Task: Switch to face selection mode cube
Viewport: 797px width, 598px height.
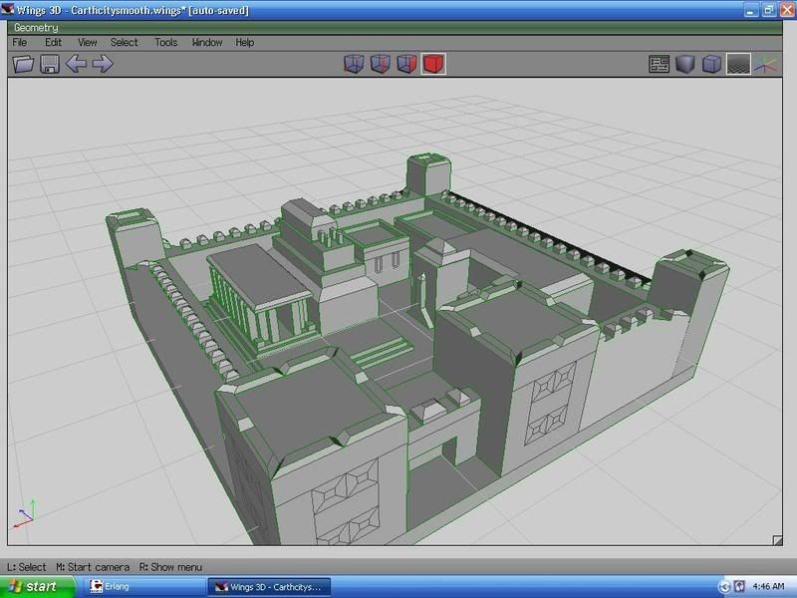Action: pyautogui.click(x=405, y=65)
